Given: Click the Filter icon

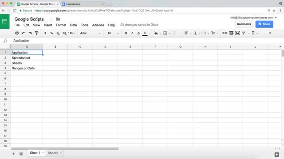Looking at the screenshot, I should (244, 33).
